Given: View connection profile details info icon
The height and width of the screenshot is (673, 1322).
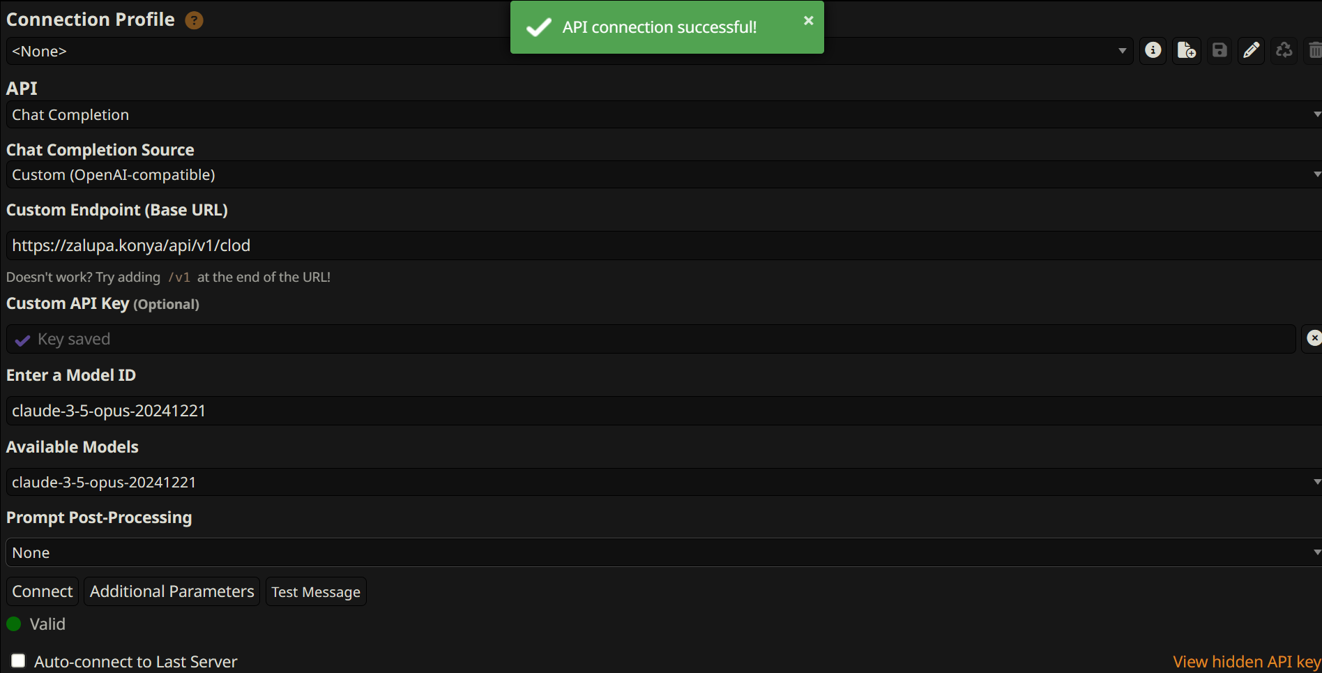Looking at the screenshot, I should (x=1153, y=50).
